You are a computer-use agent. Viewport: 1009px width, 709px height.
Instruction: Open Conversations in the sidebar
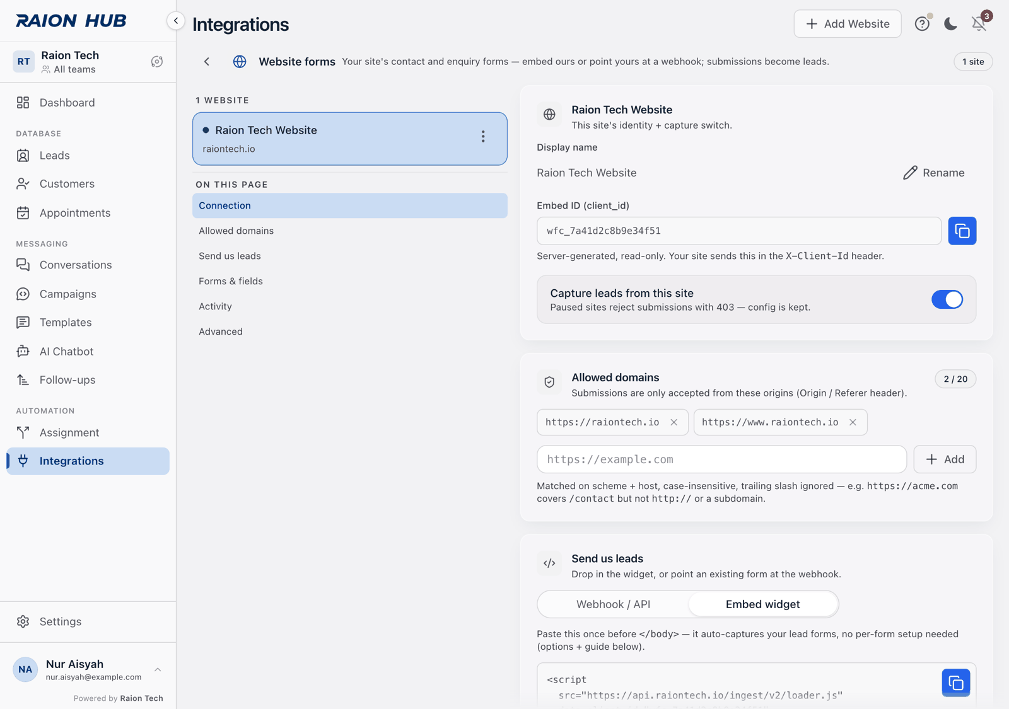coord(88,265)
